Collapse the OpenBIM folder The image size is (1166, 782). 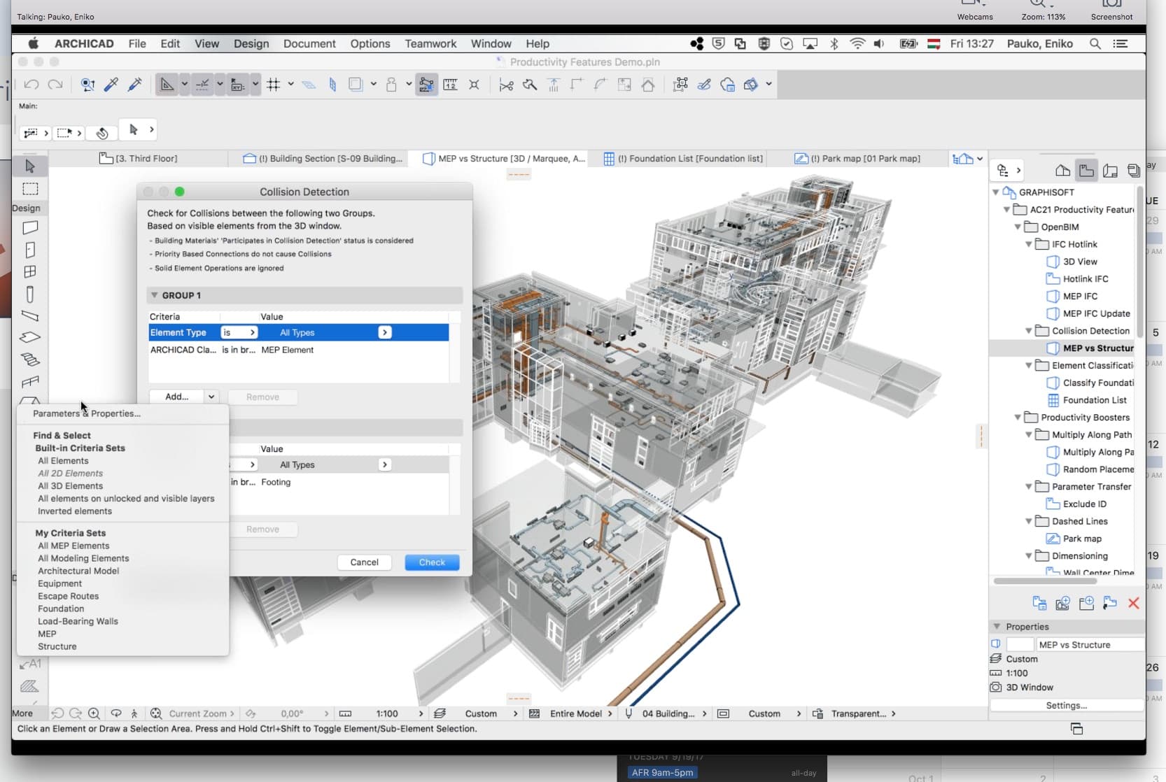[1018, 227]
